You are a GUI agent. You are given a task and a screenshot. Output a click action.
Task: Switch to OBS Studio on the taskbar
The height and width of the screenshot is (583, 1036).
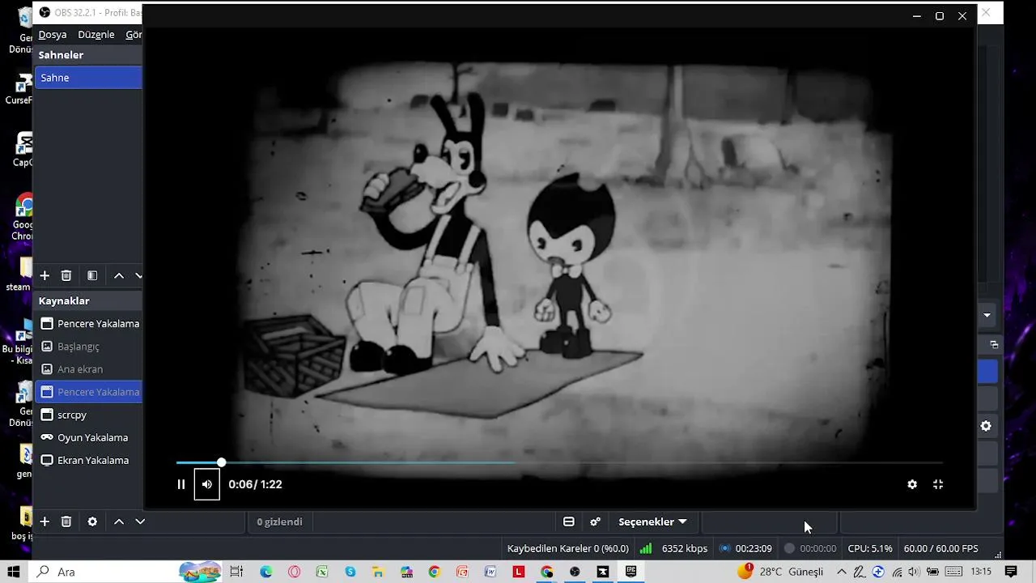click(x=575, y=572)
